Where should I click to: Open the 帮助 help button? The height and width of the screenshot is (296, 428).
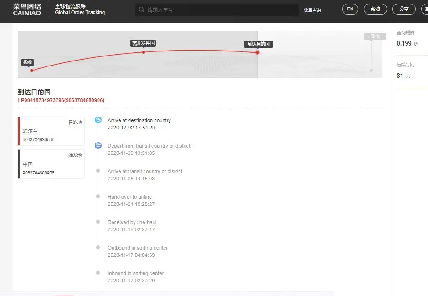pyautogui.click(x=375, y=9)
